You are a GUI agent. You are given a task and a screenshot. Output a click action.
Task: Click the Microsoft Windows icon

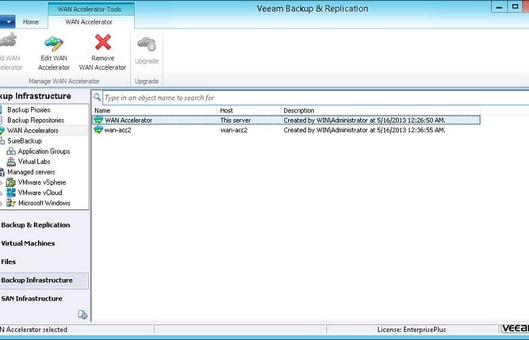(x=11, y=203)
